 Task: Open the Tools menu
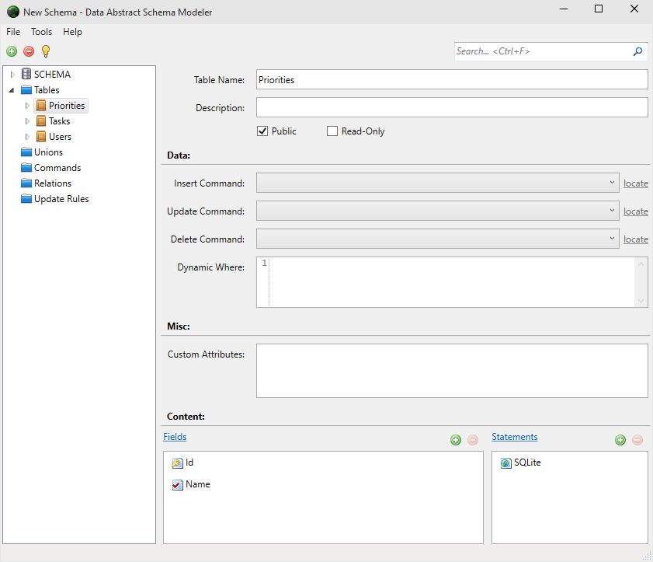point(41,32)
